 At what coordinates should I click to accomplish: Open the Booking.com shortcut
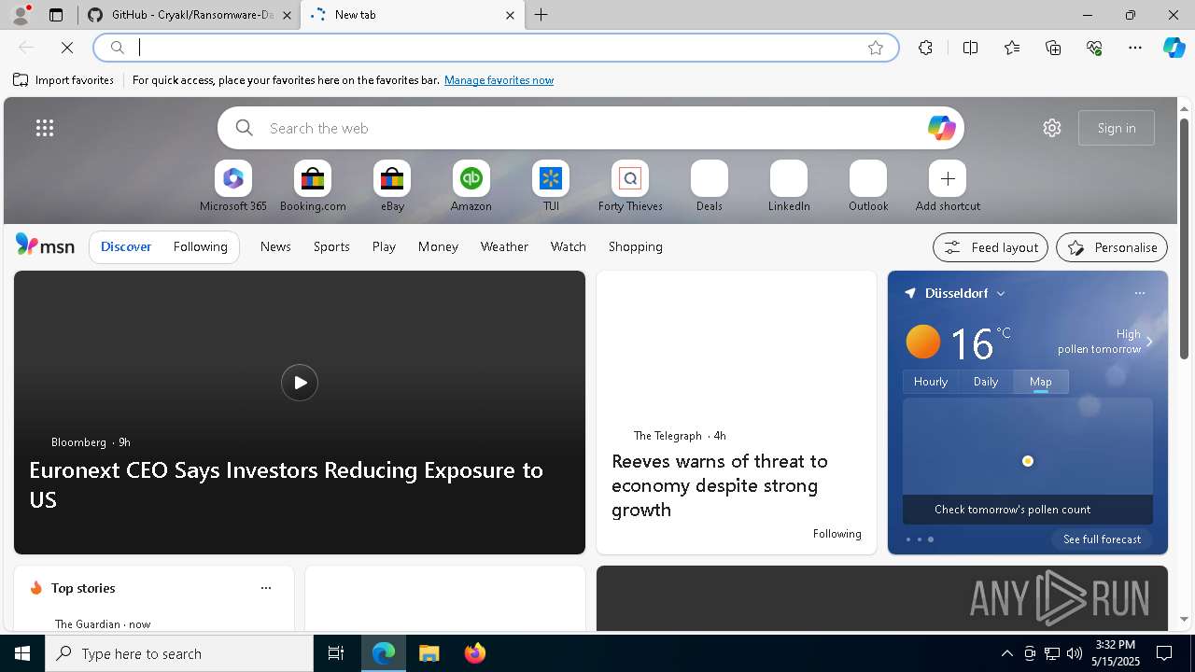point(313,187)
